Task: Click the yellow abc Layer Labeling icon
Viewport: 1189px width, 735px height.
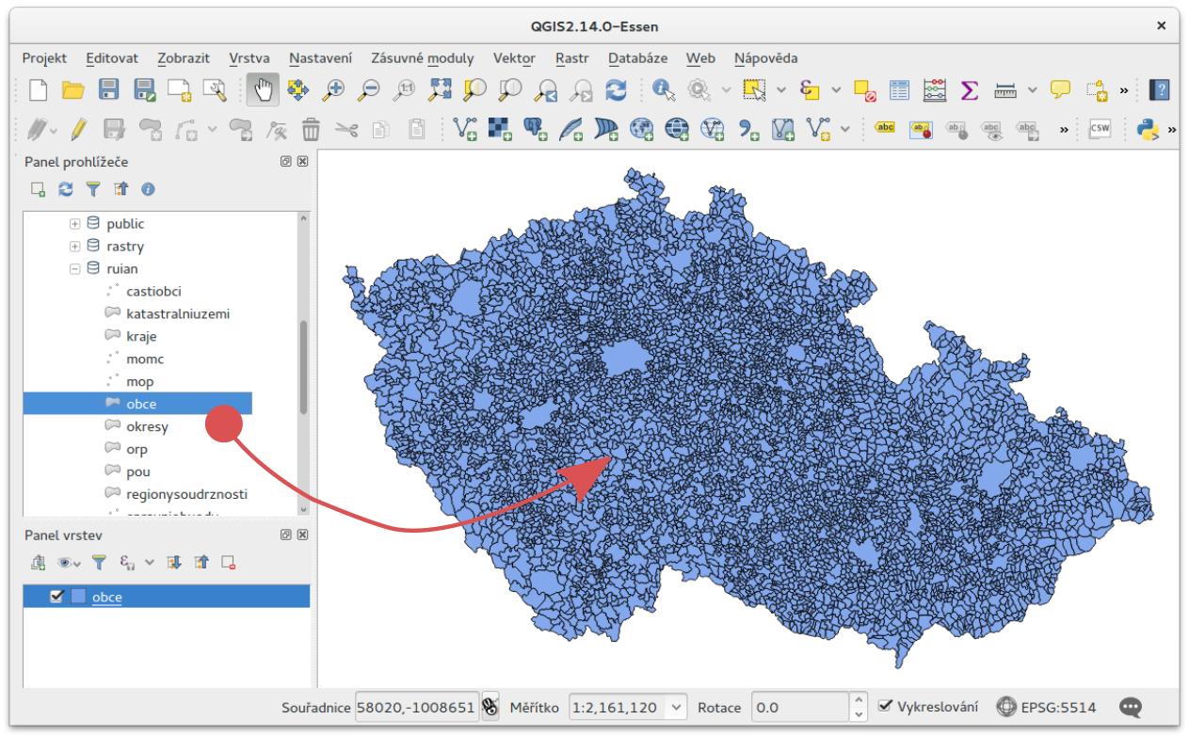Action: tap(885, 129)
